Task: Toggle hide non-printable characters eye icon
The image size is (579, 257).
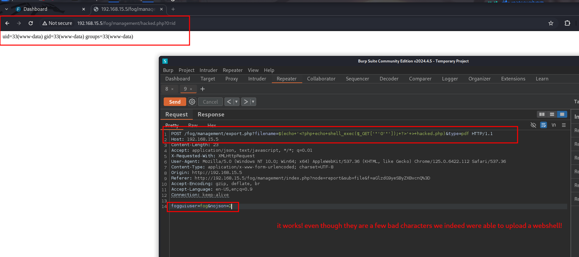Action: 533,125
